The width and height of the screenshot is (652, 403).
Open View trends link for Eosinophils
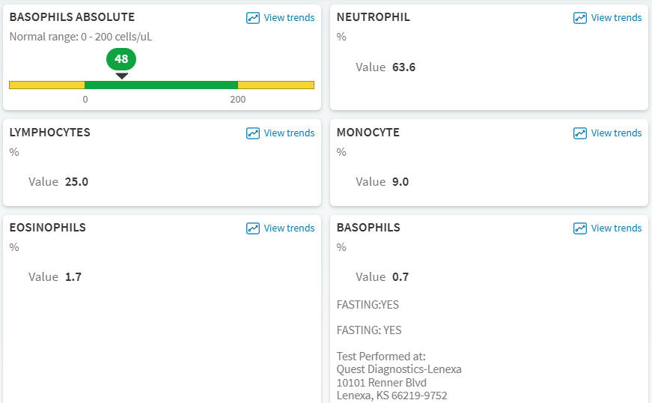pyautogui.click(x=289, y=228)
